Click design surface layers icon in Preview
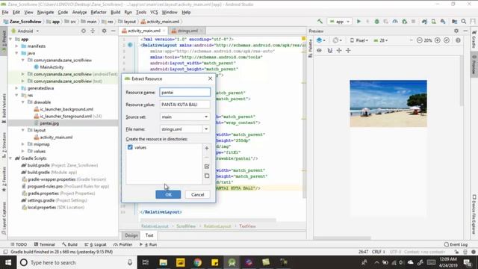Viewport: 478px width, 269px height. point(320,40)
